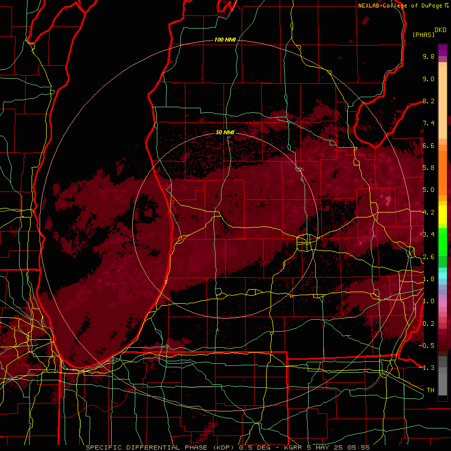Pick the pale peach segment of color bar
This screenshot has width=451, height=451.
click(442, 103)
